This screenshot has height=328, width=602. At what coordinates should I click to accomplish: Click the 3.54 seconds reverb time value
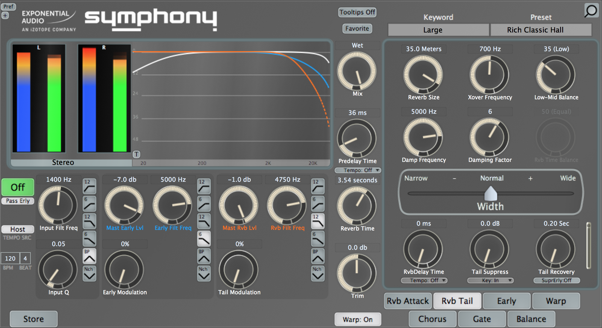[358, 180]
